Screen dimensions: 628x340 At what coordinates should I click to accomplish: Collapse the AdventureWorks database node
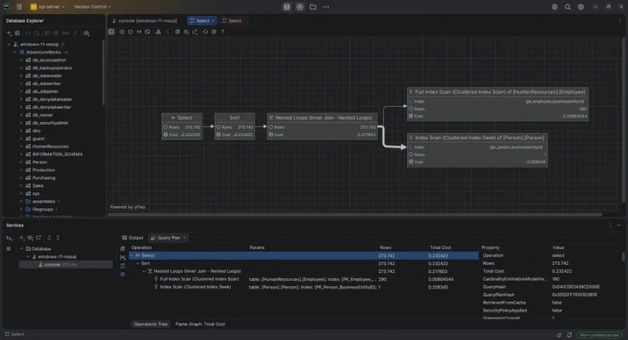coord(15,52)
